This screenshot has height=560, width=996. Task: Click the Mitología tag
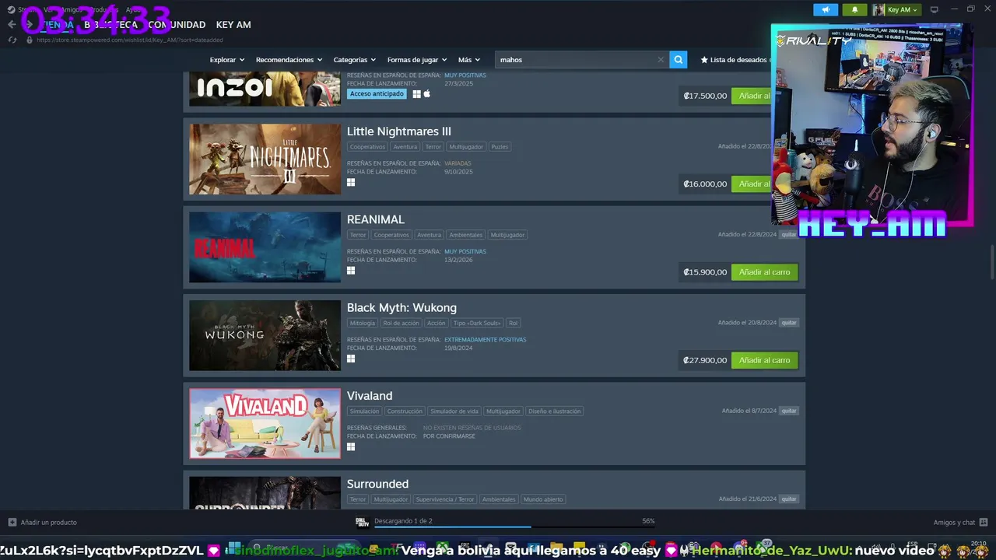[363, 323]
